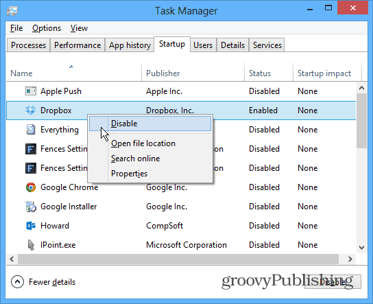Choose Disable in the context menu

150,124
